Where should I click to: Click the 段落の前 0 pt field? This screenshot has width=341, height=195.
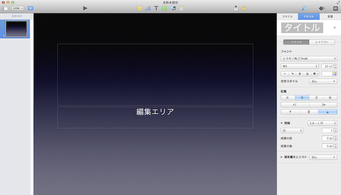(x=328, y=138)
